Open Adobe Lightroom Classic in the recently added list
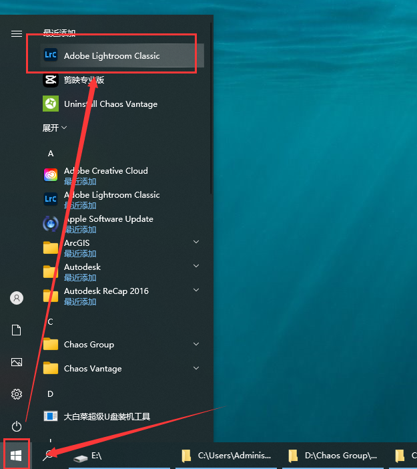This screenshot has width=417, height=469. [122, 55]
